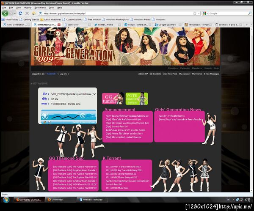The width and height of the screenshot is (254, 211).
Task: Open the recent pages history dropdown arrow
Action: click(x=15, y=13)
